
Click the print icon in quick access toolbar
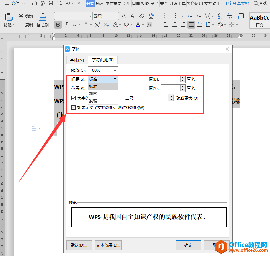tap(51, 3)
